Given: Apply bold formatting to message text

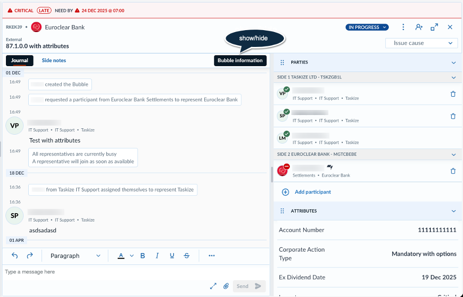Looking at the screenshot, I should (142, 256).
